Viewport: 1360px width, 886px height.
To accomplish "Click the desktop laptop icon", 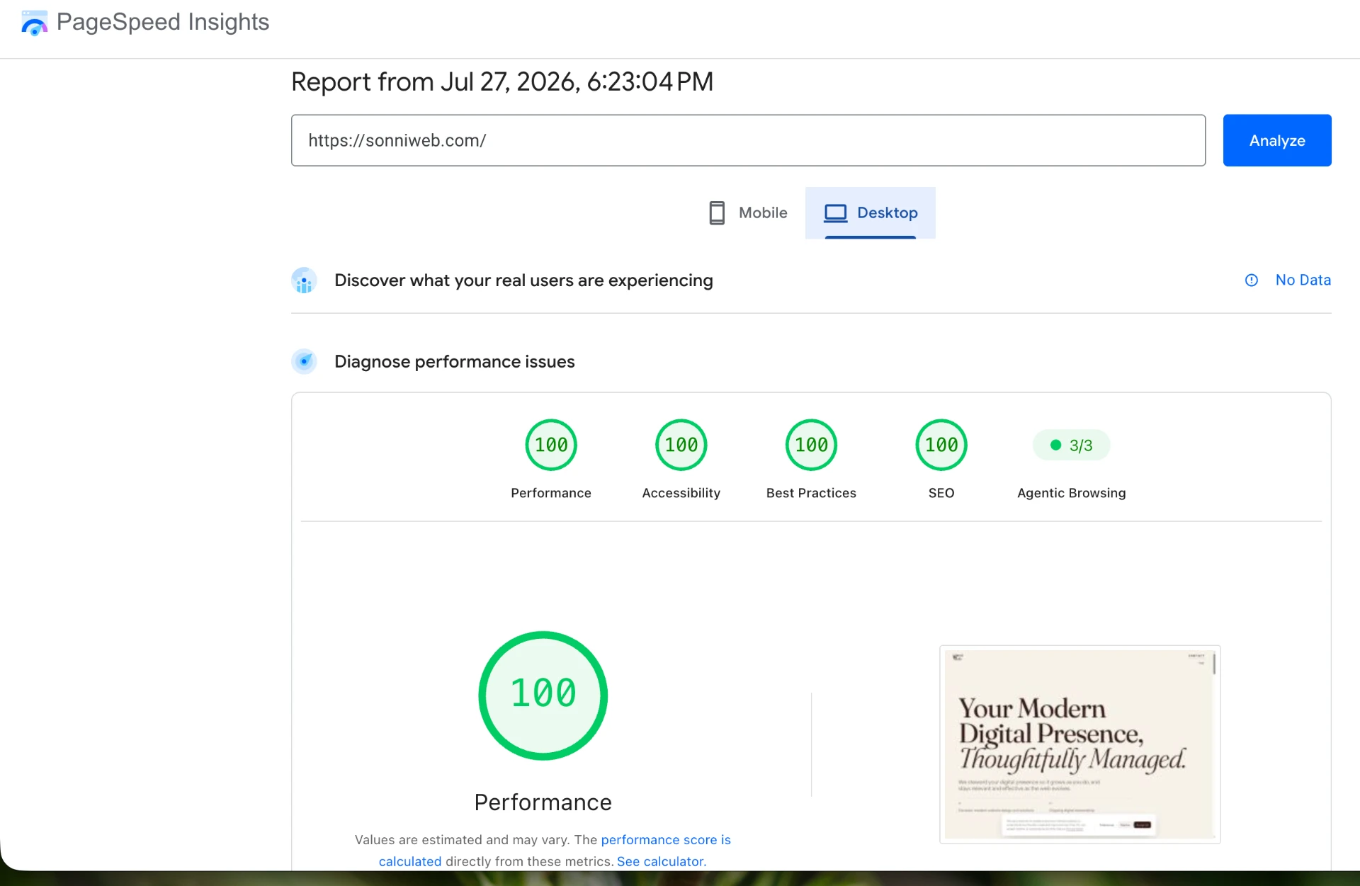I will (835, 212).
